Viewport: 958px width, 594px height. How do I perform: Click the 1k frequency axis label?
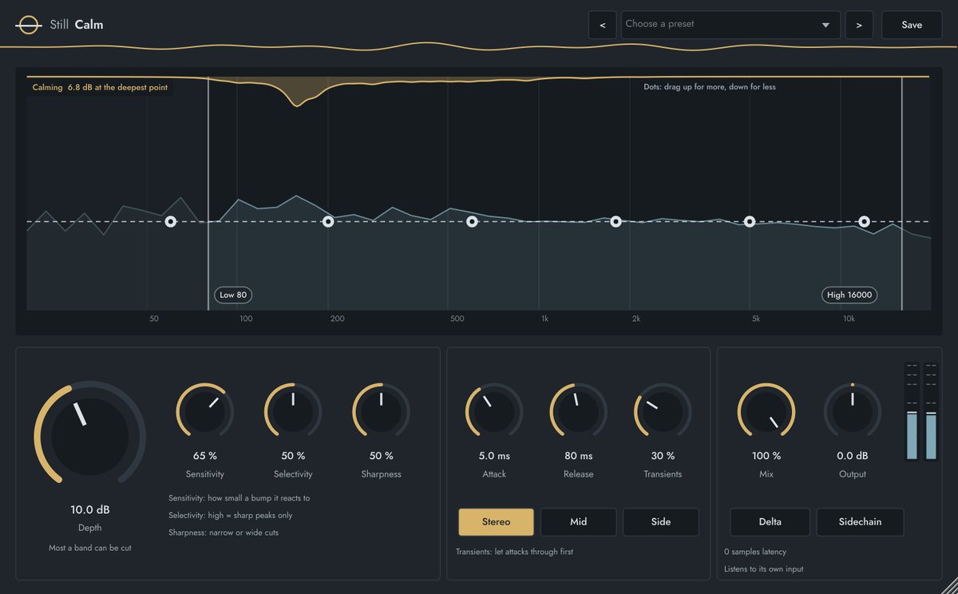point(544,319)
